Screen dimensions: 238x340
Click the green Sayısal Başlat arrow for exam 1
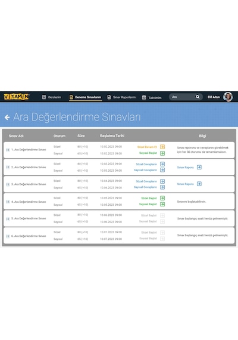(162, 153)
